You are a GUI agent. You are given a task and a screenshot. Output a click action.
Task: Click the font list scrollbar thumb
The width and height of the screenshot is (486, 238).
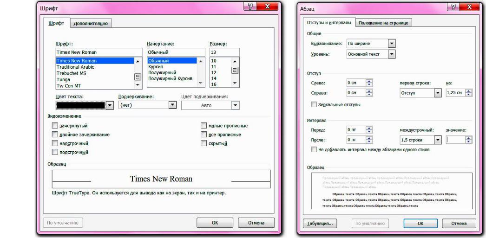pyautogui.click(x=138, y=77)
